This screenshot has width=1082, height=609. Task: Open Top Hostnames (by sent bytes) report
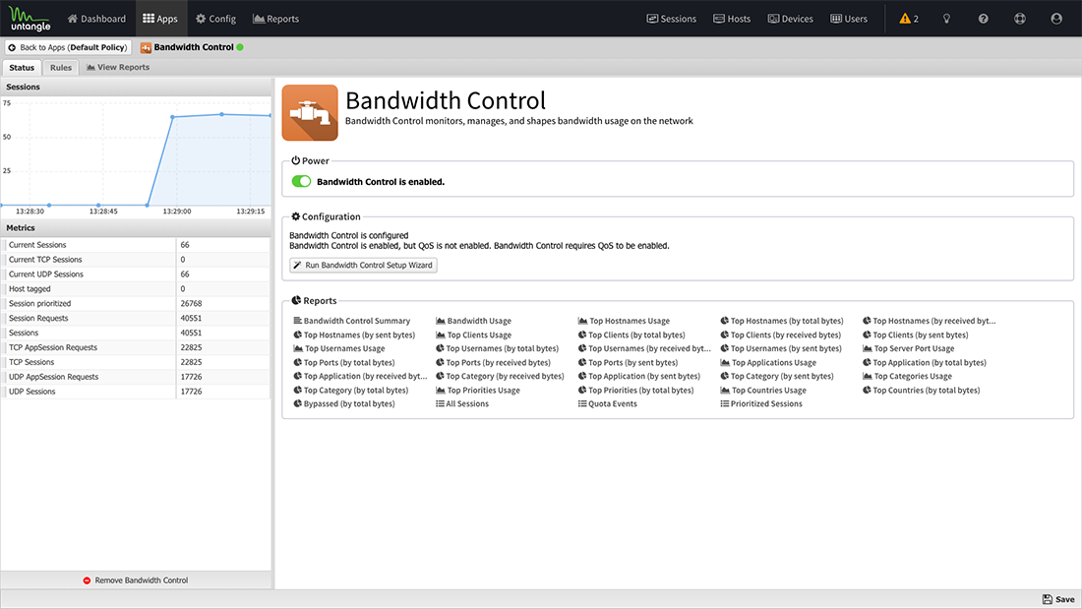point(355,335)
